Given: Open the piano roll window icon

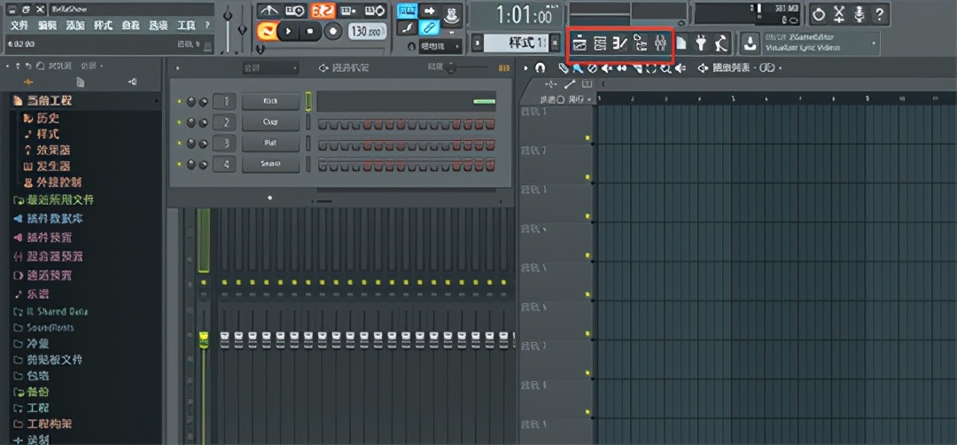Looking at the screenshot, I should pyautogui.click(x=620, y=43).
